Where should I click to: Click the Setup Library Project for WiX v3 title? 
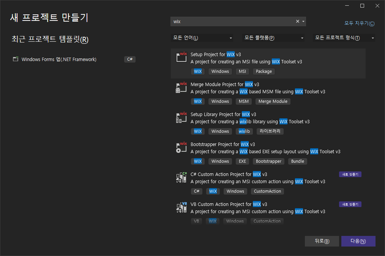[223, 114]
